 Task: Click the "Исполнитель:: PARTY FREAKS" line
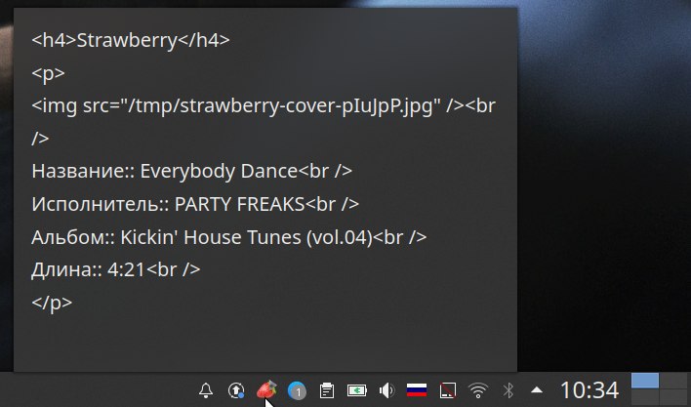click(x=195, y=204)
